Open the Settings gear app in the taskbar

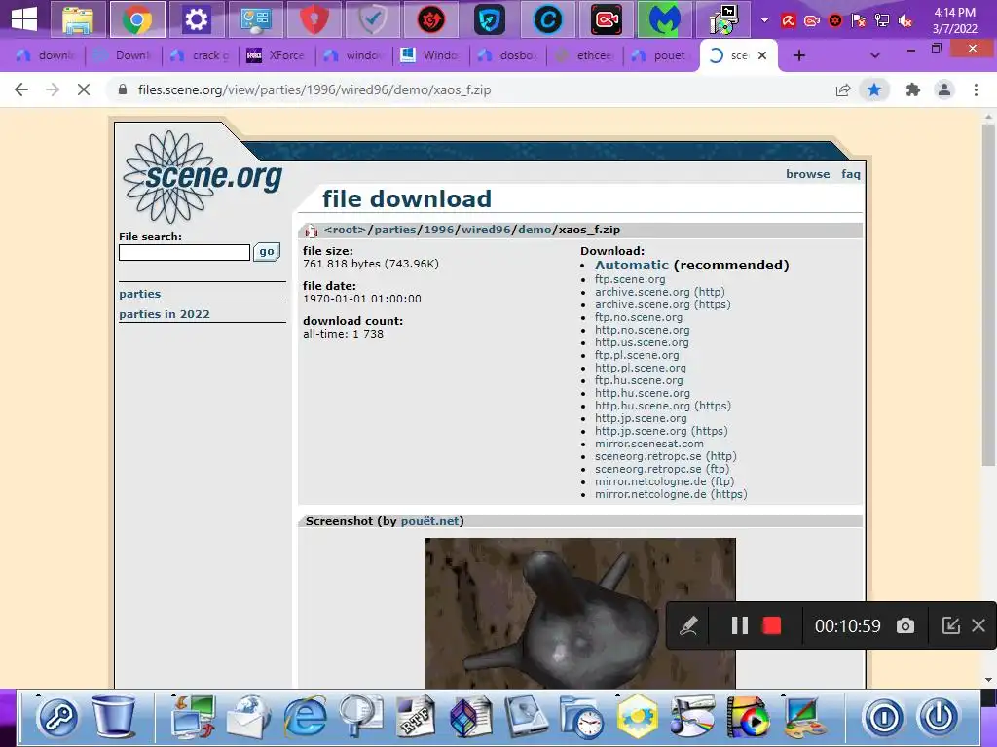[196, 19]
